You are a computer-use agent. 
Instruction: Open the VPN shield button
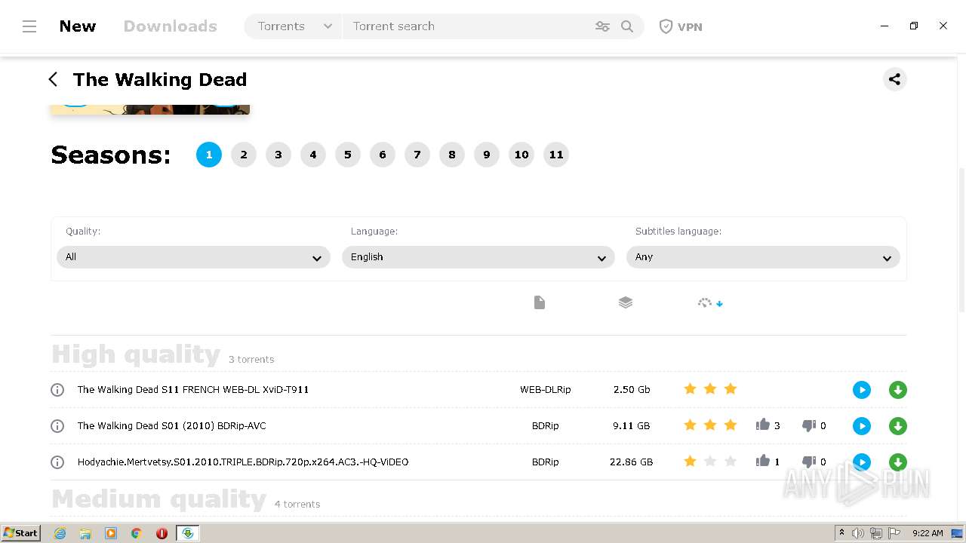tap(681, 26)
